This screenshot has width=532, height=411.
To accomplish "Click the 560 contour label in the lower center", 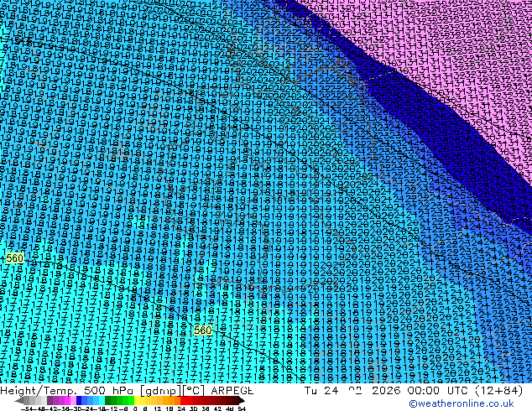I will pos(203,330).
